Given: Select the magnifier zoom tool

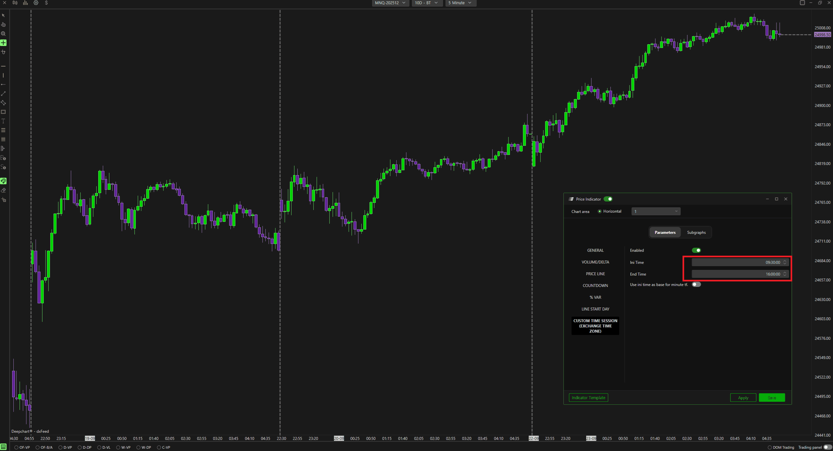Looking at the screenshot, I should pyautogui.click(x=3, y=34).
